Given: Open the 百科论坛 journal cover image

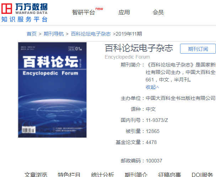Looking at the screenshot, I should click(x=52, y=90).
